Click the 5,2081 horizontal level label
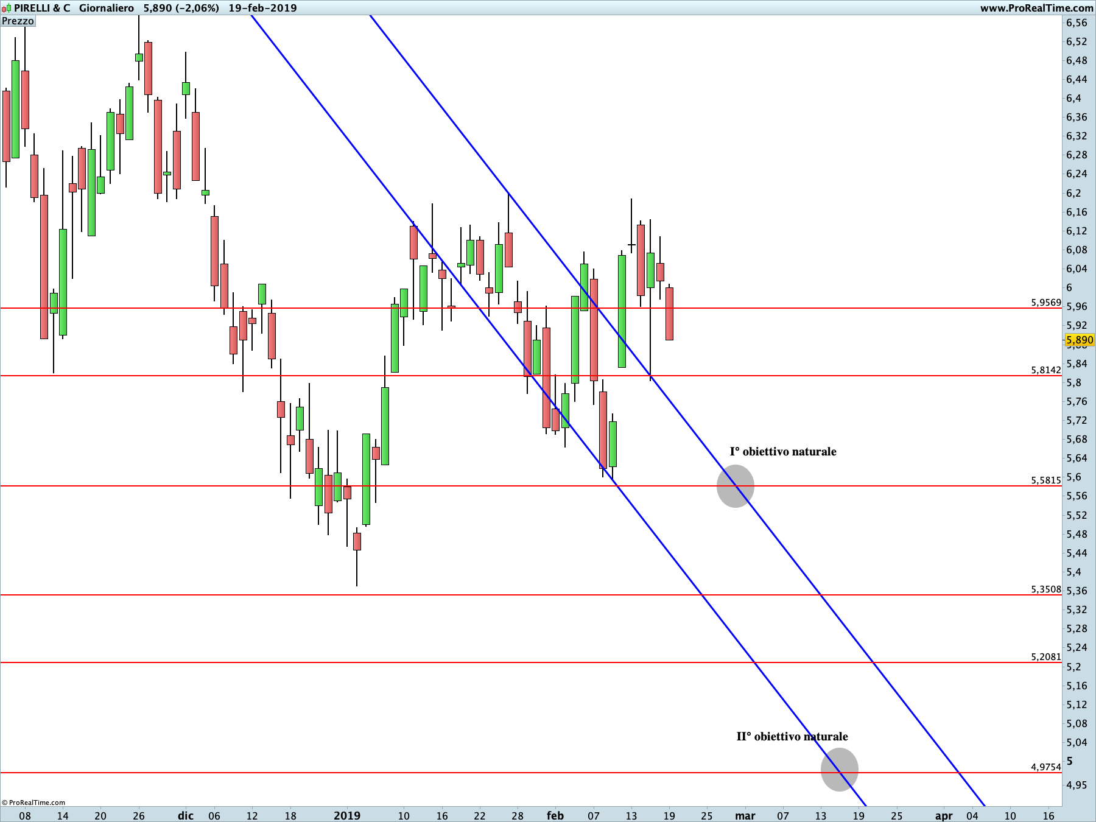1096x822 pixels. [x=1046, y=656]
